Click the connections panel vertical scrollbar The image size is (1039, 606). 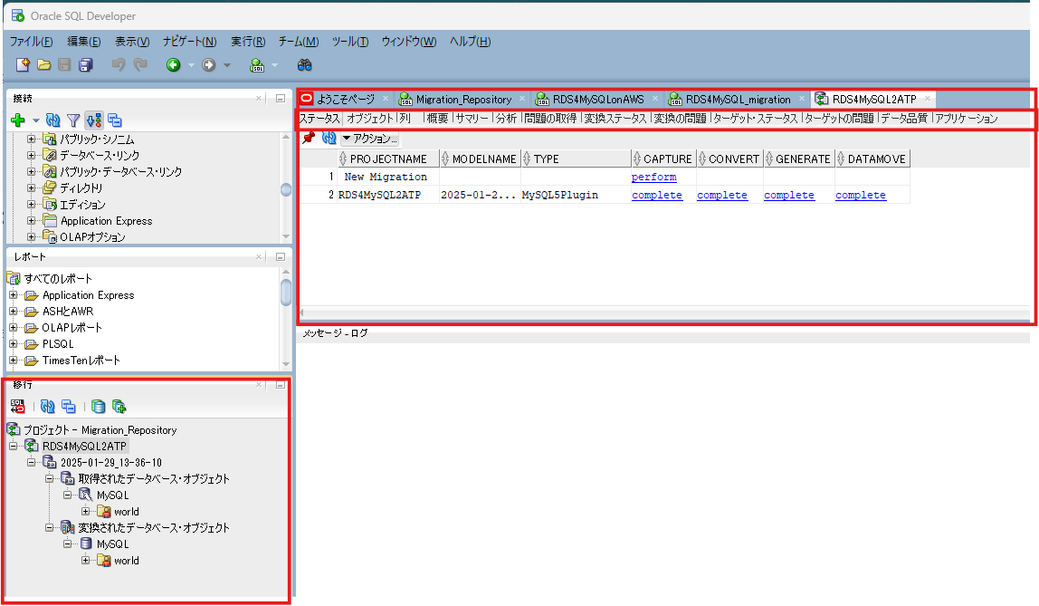pyautogui.click(x=286, y=187)
